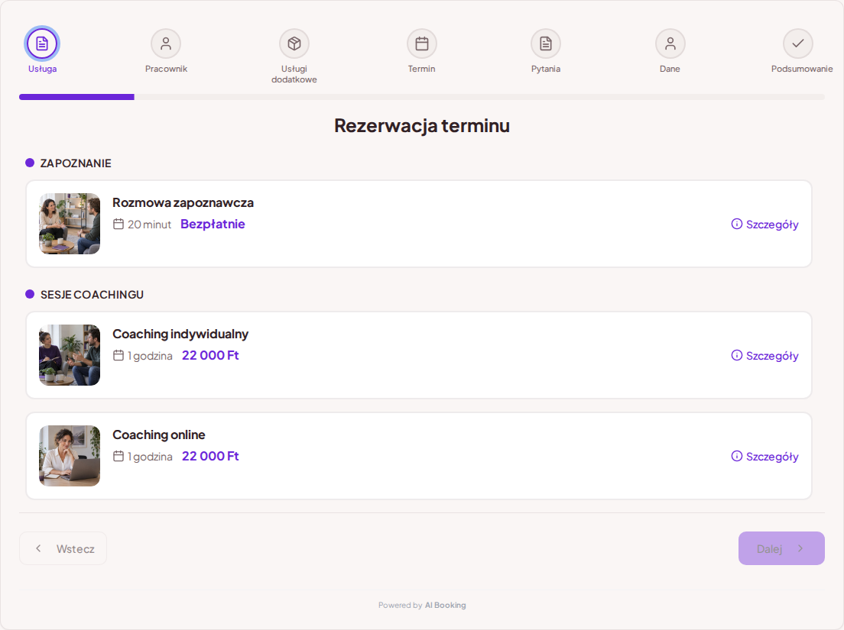
Task: Select the Coaching online service title
Action: point(159,435)
